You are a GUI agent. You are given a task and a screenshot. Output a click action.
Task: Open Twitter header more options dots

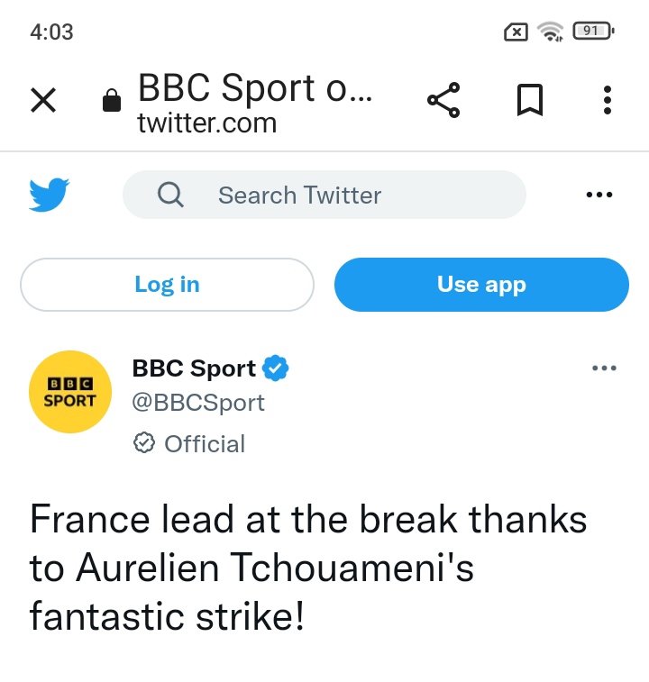[x=599, y=195]
